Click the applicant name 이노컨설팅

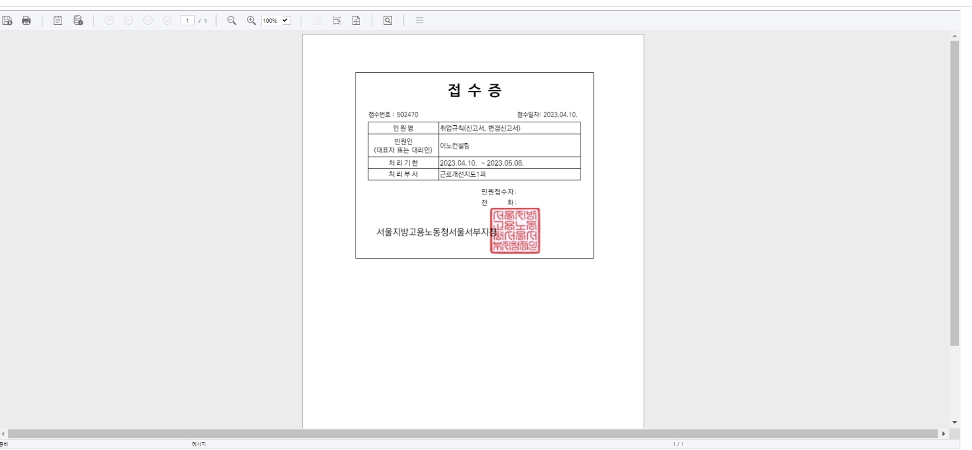click(454, 146)
